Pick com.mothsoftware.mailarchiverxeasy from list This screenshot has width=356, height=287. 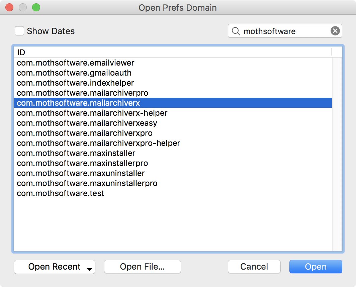pyautogui.click(x=173, y=123)
